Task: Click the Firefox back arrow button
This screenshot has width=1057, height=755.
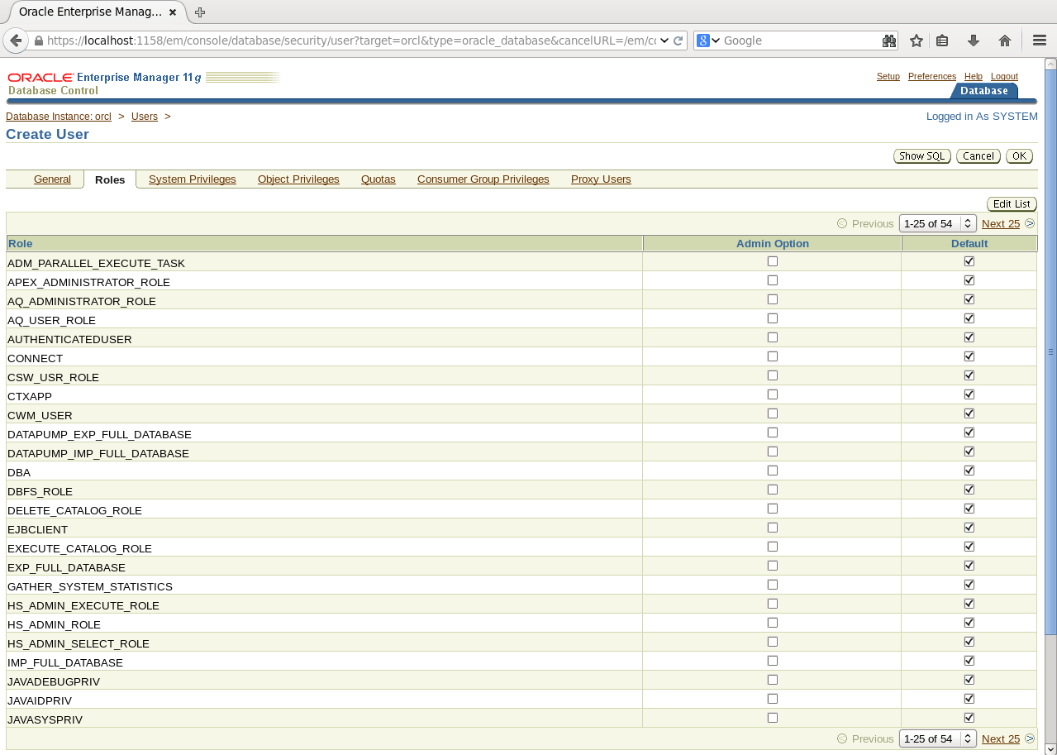Action: [x=16, y=41]
